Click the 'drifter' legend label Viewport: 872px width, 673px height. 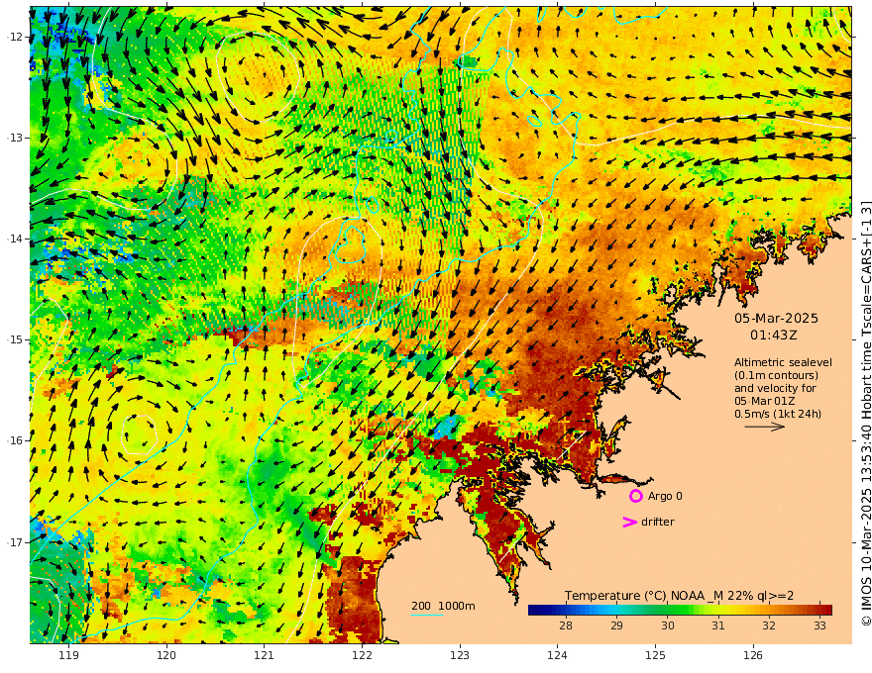[x=657, y=522]
